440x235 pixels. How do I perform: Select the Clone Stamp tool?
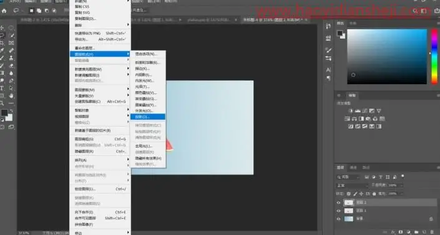click(11, 58)
